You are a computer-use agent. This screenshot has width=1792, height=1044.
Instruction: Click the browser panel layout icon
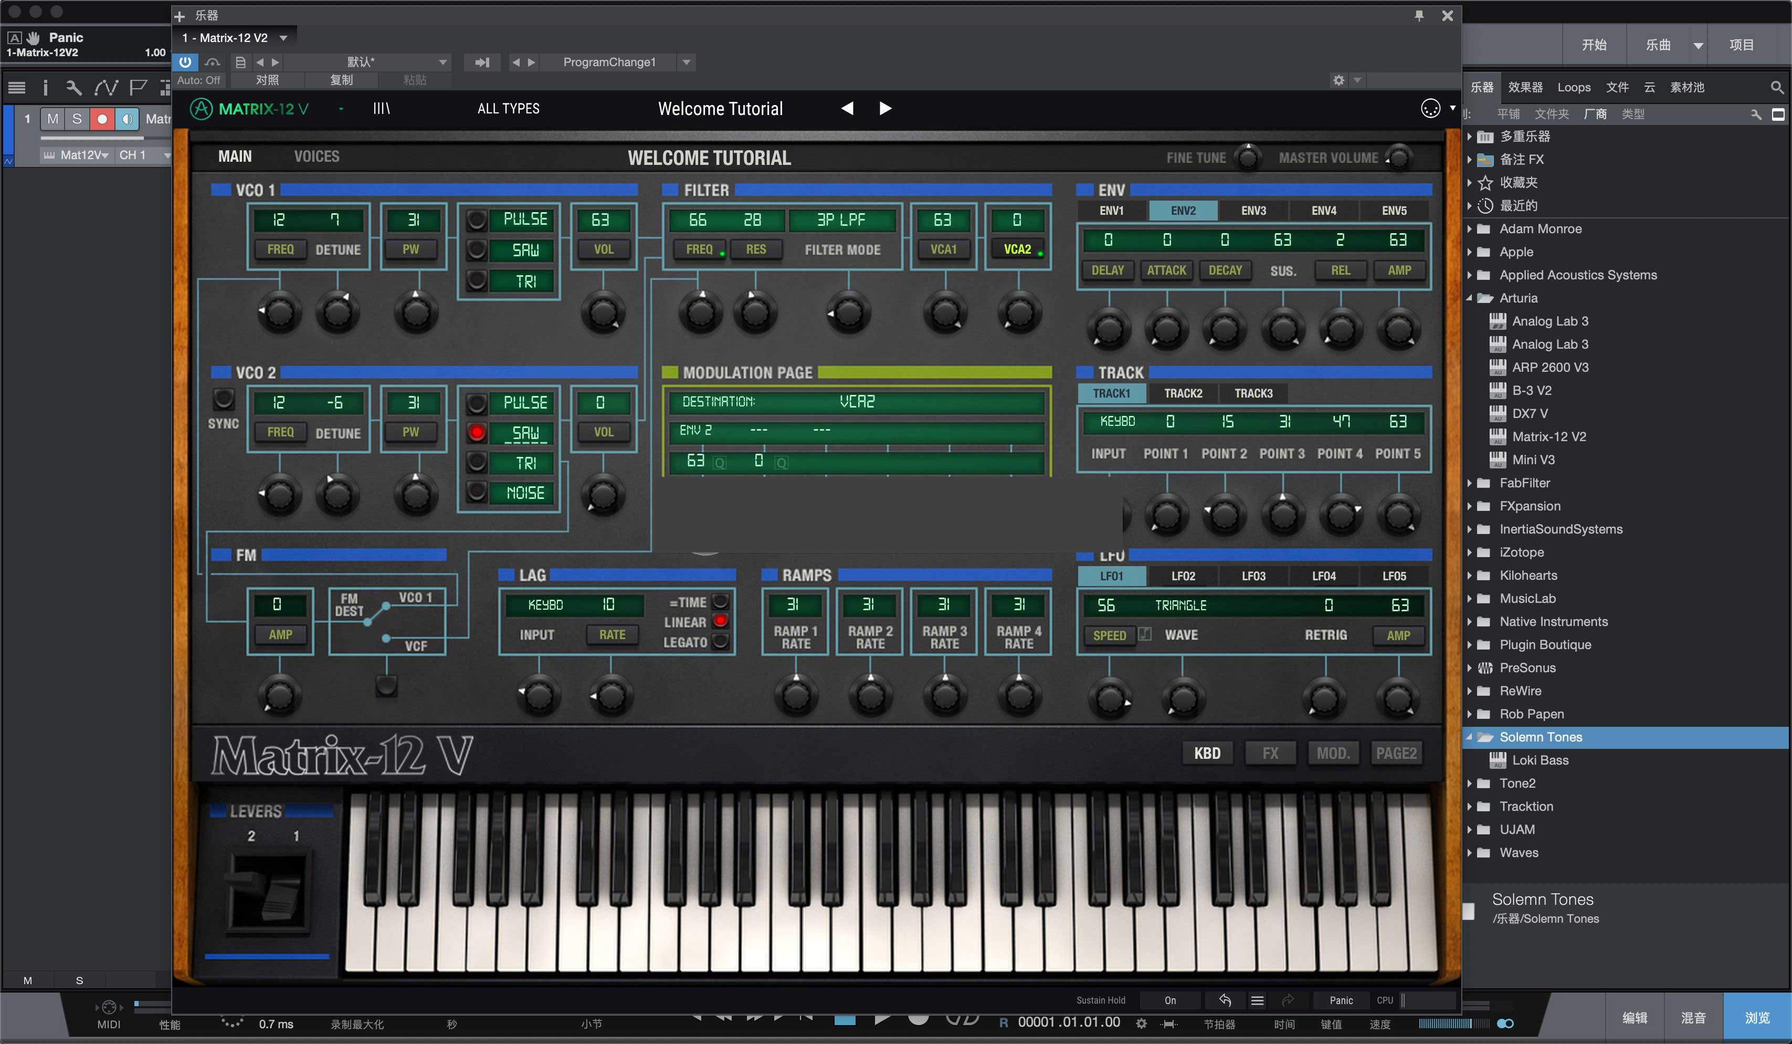pyautogui.click(x=1778, y=114)
